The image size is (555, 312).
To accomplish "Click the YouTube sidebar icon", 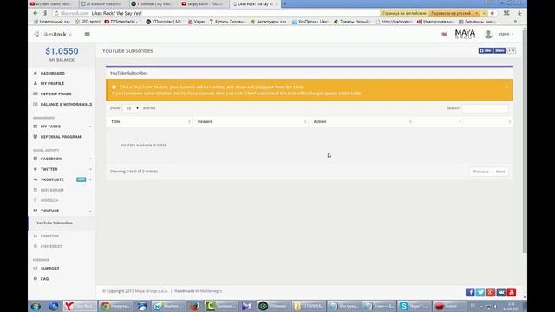I will tap(35, 211).
